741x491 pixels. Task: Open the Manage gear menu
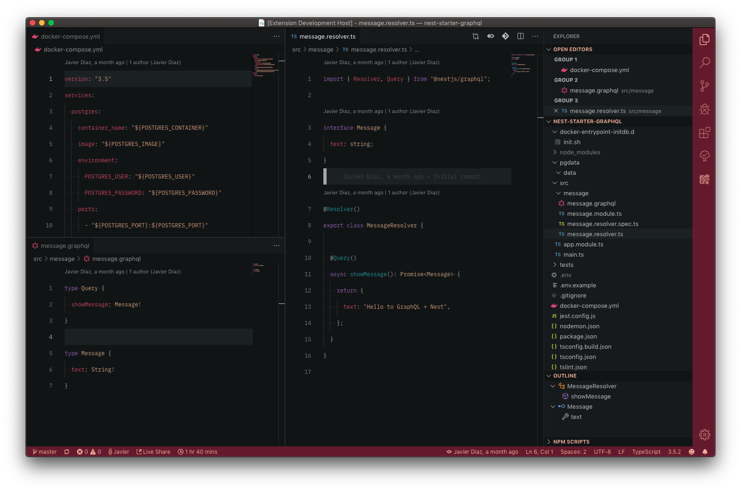click(704, 435)
